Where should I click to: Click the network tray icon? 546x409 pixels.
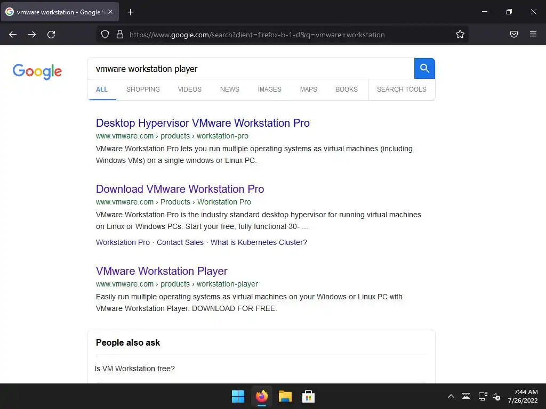[x=483, y=396]
